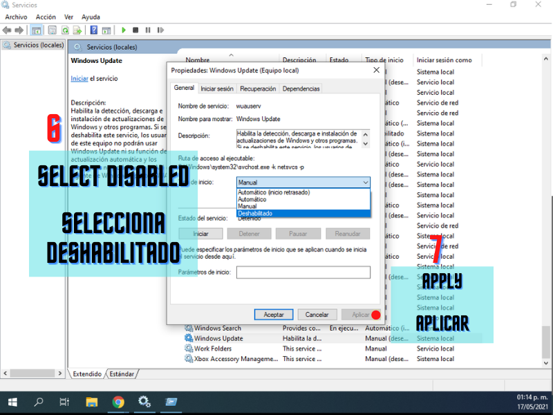Image resolution: width=553 pixels, height=415 pixels.
Task: Toggle the show/hide console tree toolbar icon
Action: tap(36, 30)
